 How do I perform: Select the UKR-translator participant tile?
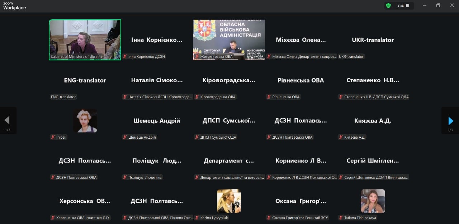coord(373,40)
